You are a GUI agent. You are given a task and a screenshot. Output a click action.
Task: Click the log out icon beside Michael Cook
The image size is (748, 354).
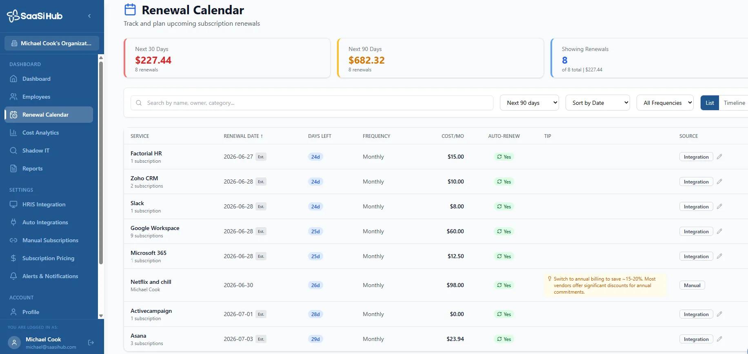[91, 343]
